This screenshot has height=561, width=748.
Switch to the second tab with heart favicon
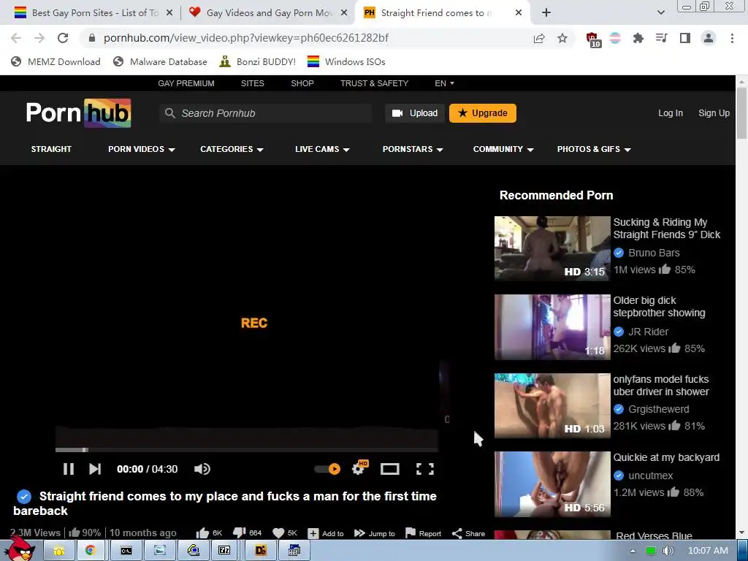click(x=267, y=13)
